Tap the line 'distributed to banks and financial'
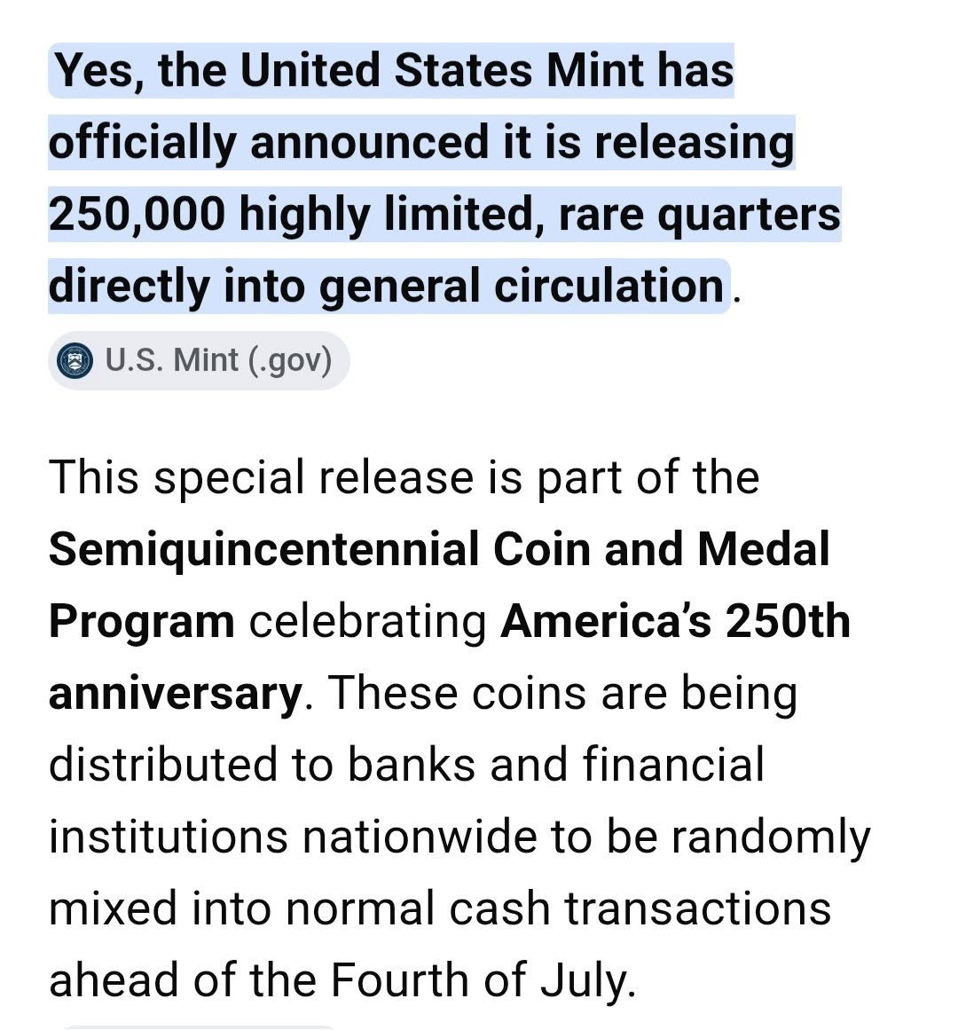 pyautogui.click(x=406, y=764)
